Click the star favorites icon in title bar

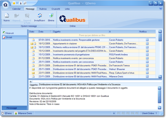click(x=14, y=3)
